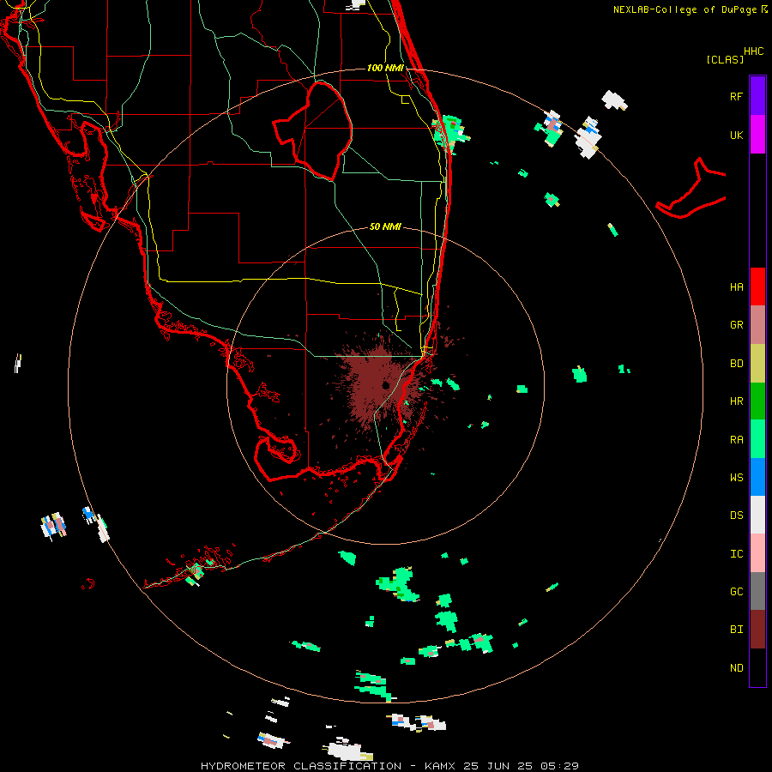772x772 pixels.
Task: Click the IC light pink legend swatch
Action: (757, 553)
